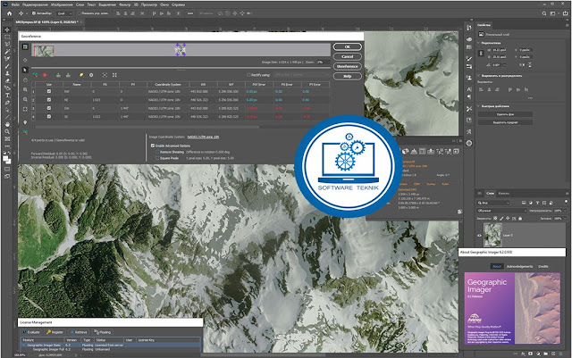Click the flip horizontal icon in Properties
This screenshot has width=572, height=358.
[522, 65]
